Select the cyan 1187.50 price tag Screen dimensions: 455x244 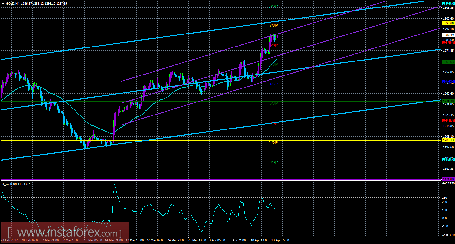[448, 160]
